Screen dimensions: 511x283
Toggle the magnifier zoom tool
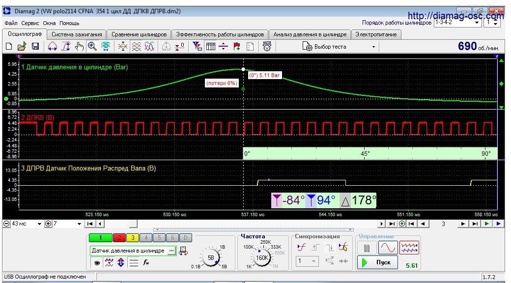pyautogui.click(x=92, y=46)
